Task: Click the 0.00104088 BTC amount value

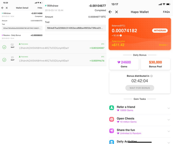Action: pos(37,21)
